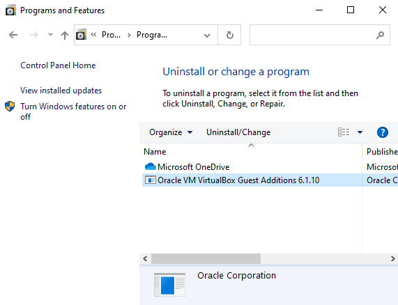Click the 'Pro...' breadcrumb segment
This screenshot has height=305, width=398.
(x=111, y=35)
